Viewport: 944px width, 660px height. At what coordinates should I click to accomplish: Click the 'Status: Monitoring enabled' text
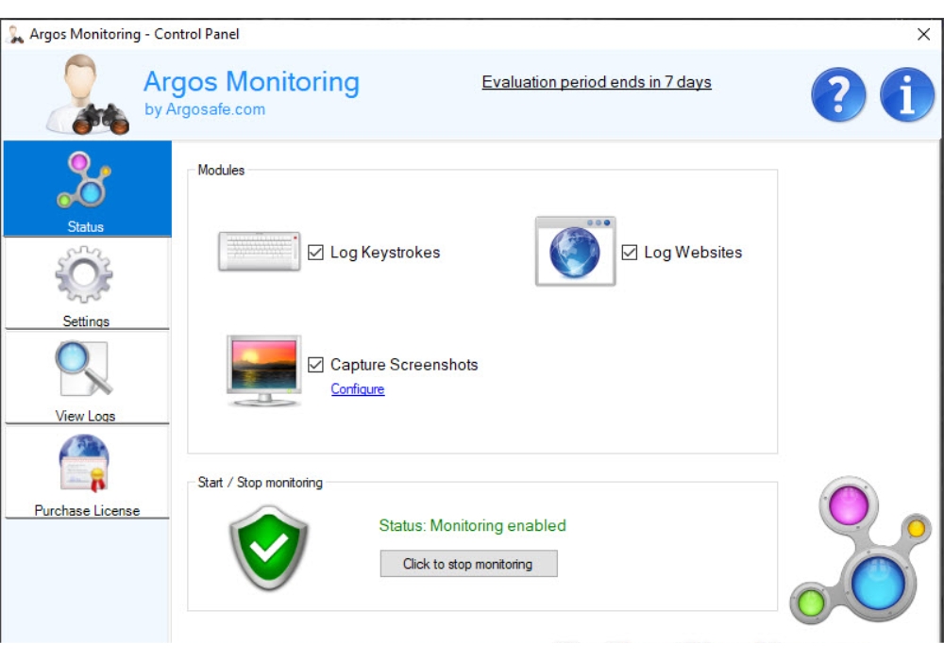click(473, 525)
